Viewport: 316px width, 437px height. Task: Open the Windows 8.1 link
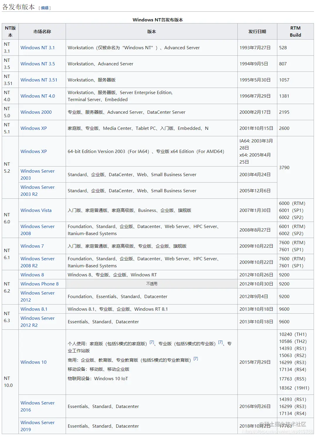[x=34, y=309]
